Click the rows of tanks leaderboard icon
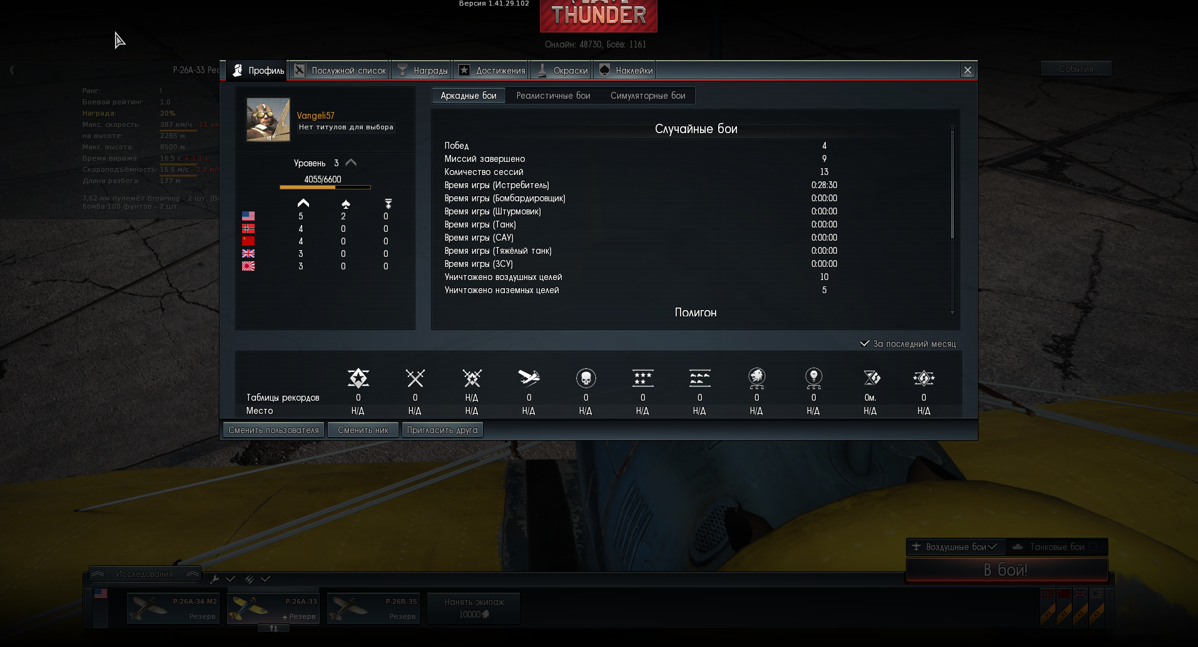Image resolution: width=1198 pixels, height=647 pixels. [699, 378]
